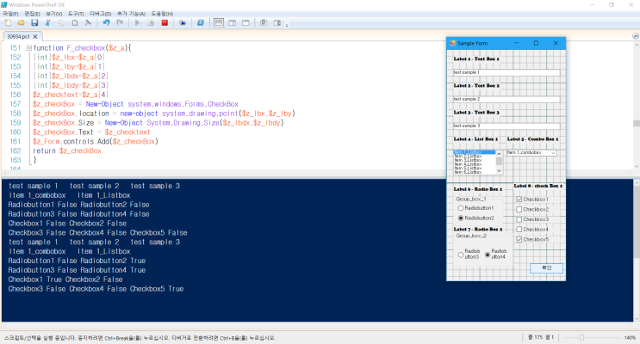Click line number 157 in the editor
Viewport: 640px width, 344px height.
point(16,104)
